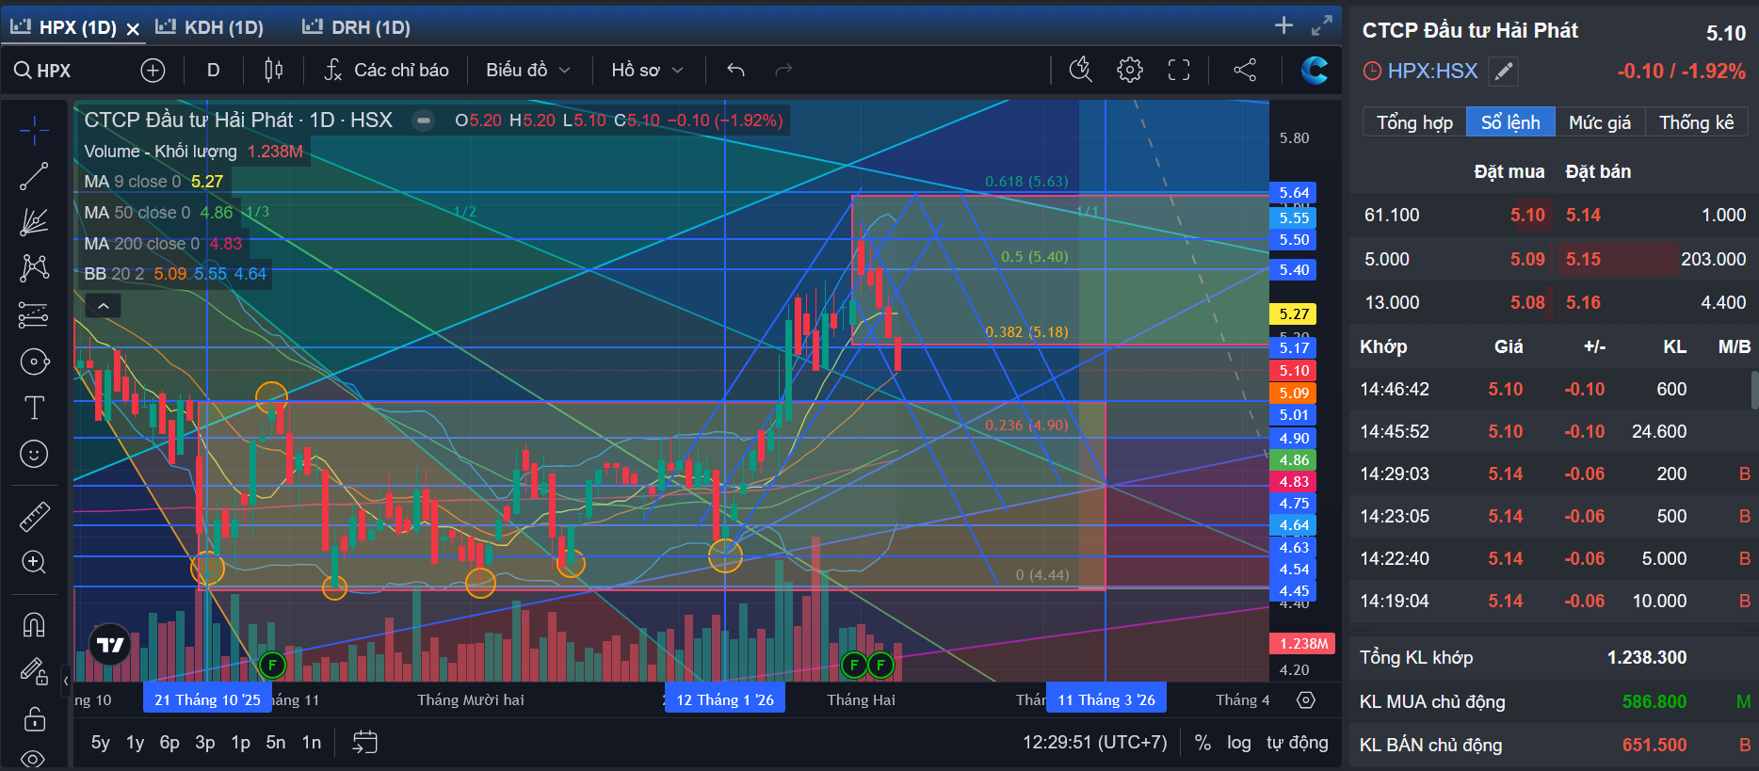Screen dimensions: 1759x771
Task: Collapse the left drawing toolbar handle
Action: pos(66,679)
